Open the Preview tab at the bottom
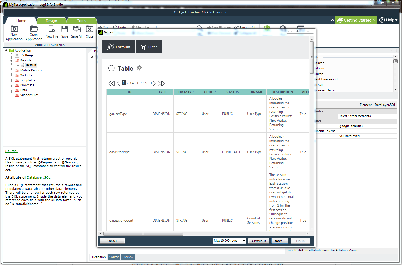Screen dimensions: 402x265 128,257
